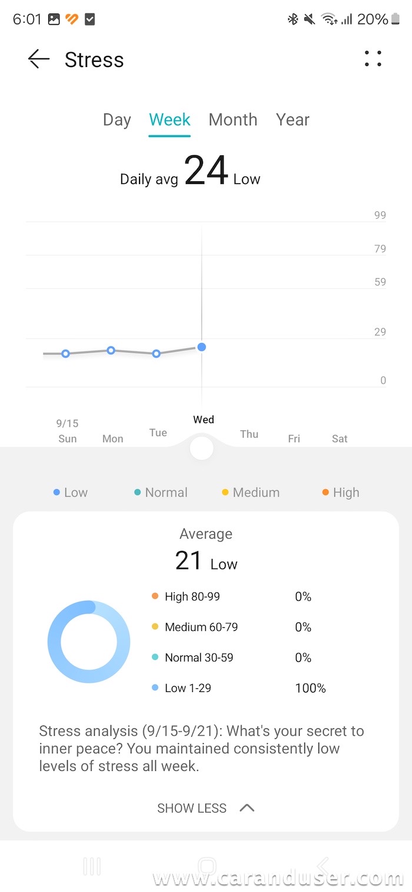Screen dimensions: 412x892
Task: Choose Sat on the day axis
Action: pyautogui.click(x=340, y=439)
